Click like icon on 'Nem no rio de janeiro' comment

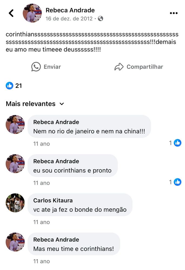177,143
